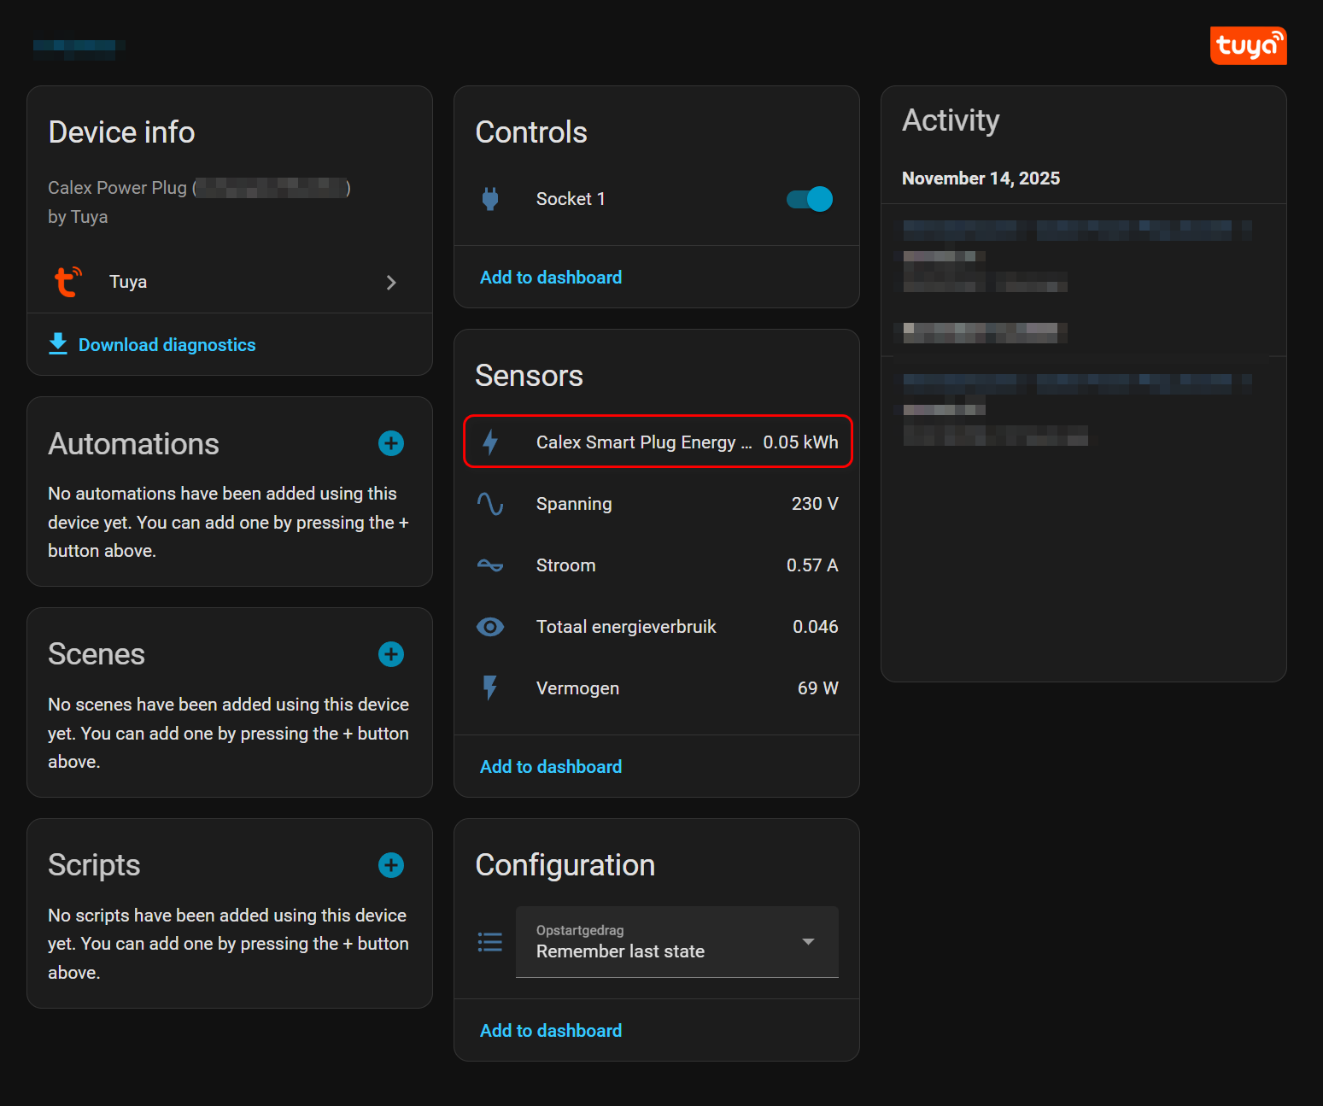1323x1106 pixels.
Task: Click the Download diagnostics arrow icon
Action: click(58, 344)
